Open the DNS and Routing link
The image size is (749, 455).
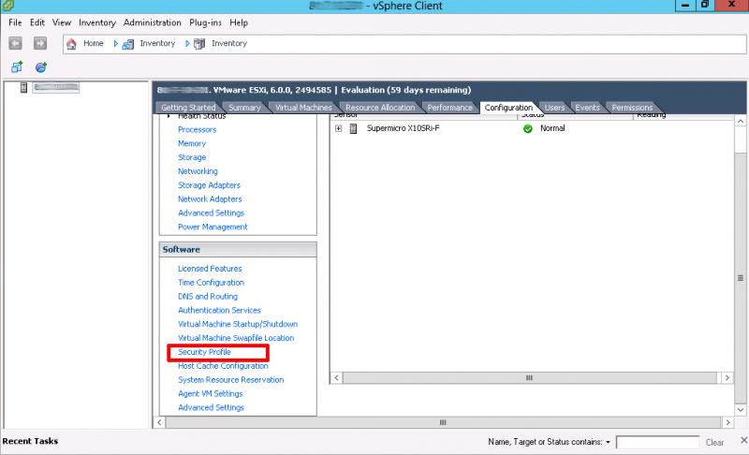point(207,296)
